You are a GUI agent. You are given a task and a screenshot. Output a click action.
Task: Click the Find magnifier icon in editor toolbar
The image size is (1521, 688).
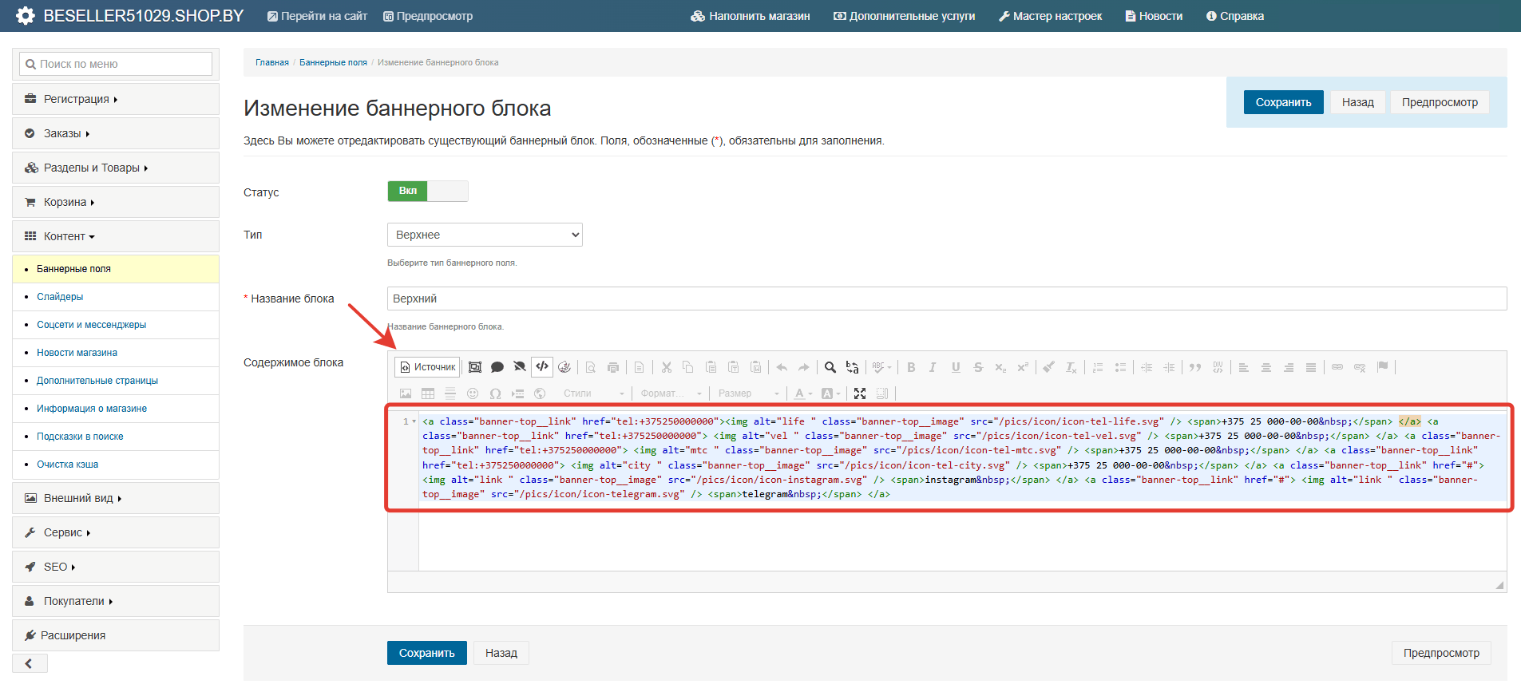point(830,367)
